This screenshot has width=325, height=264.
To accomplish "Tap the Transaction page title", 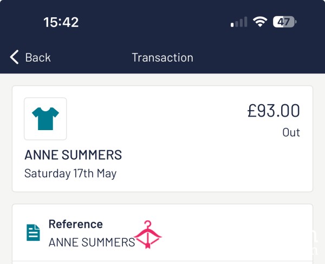I will (162, 57).
